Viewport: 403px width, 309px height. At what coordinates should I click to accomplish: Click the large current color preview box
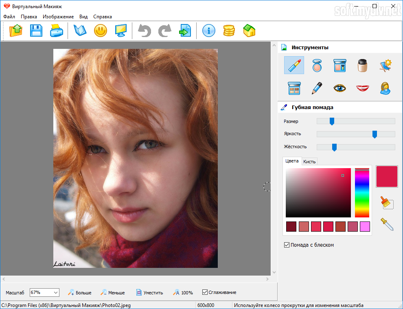click(x=387, y=176)
